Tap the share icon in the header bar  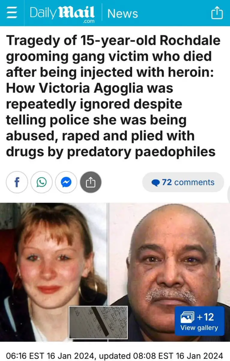217,13
